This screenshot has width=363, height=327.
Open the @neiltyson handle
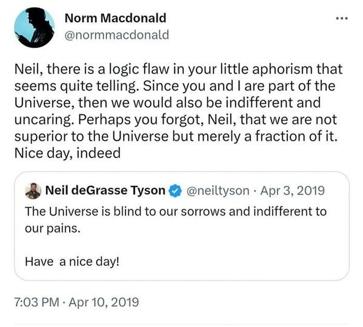217,191
